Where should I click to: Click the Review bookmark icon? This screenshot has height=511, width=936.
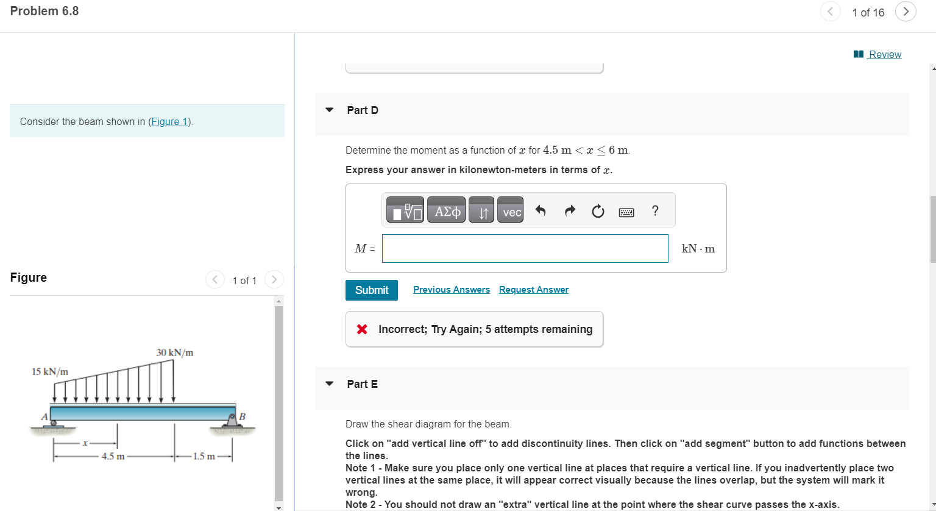click(x=859, y=54)
